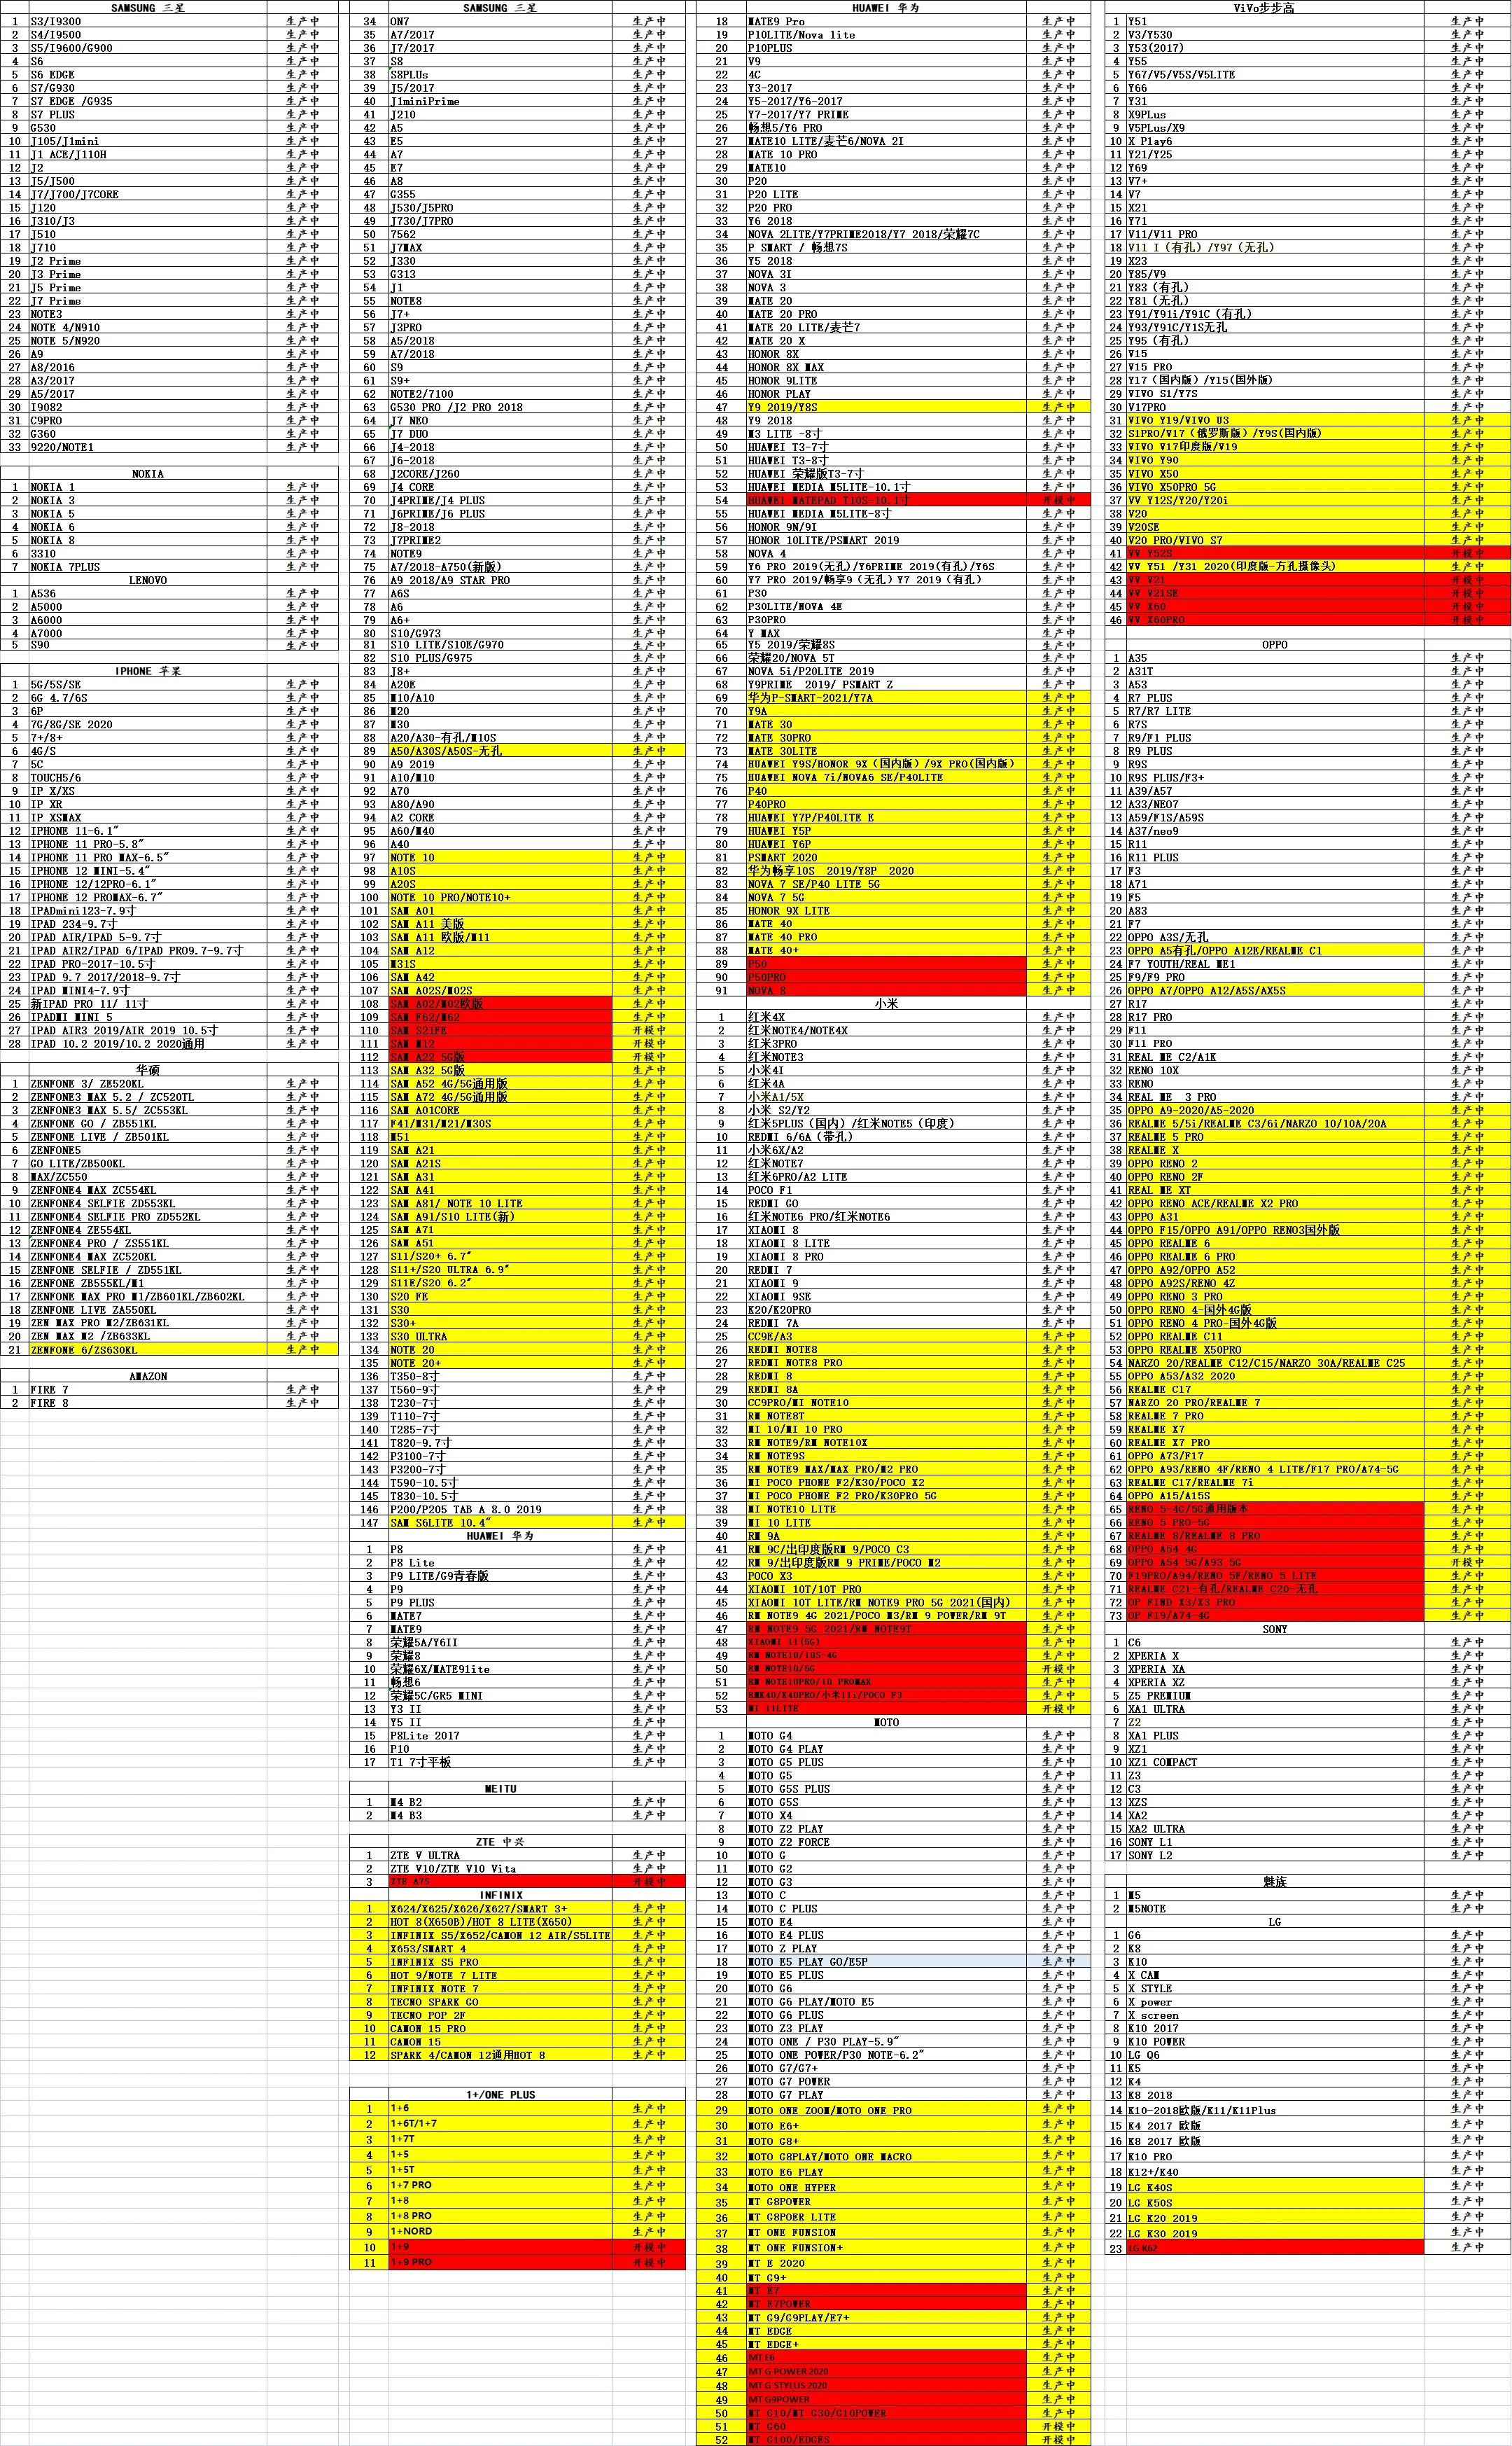Screen dimensions: 1512x2446
Task: Select the NOKIA 7PLUS cell
Action: (x=148, y=567)
